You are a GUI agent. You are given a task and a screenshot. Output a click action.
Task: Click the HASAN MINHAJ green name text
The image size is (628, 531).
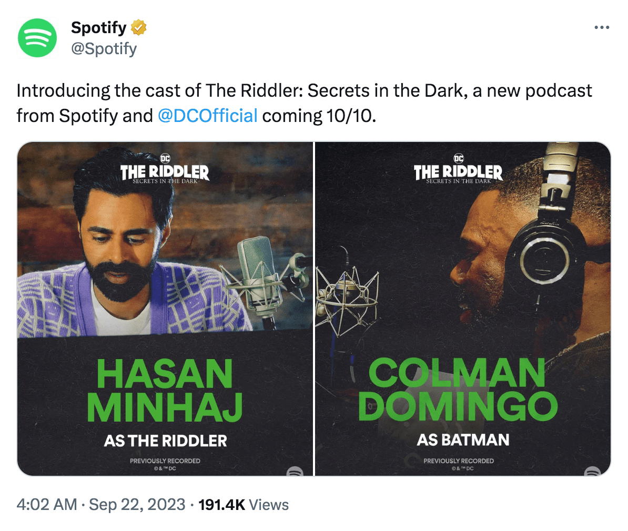[x=165, y=390]
